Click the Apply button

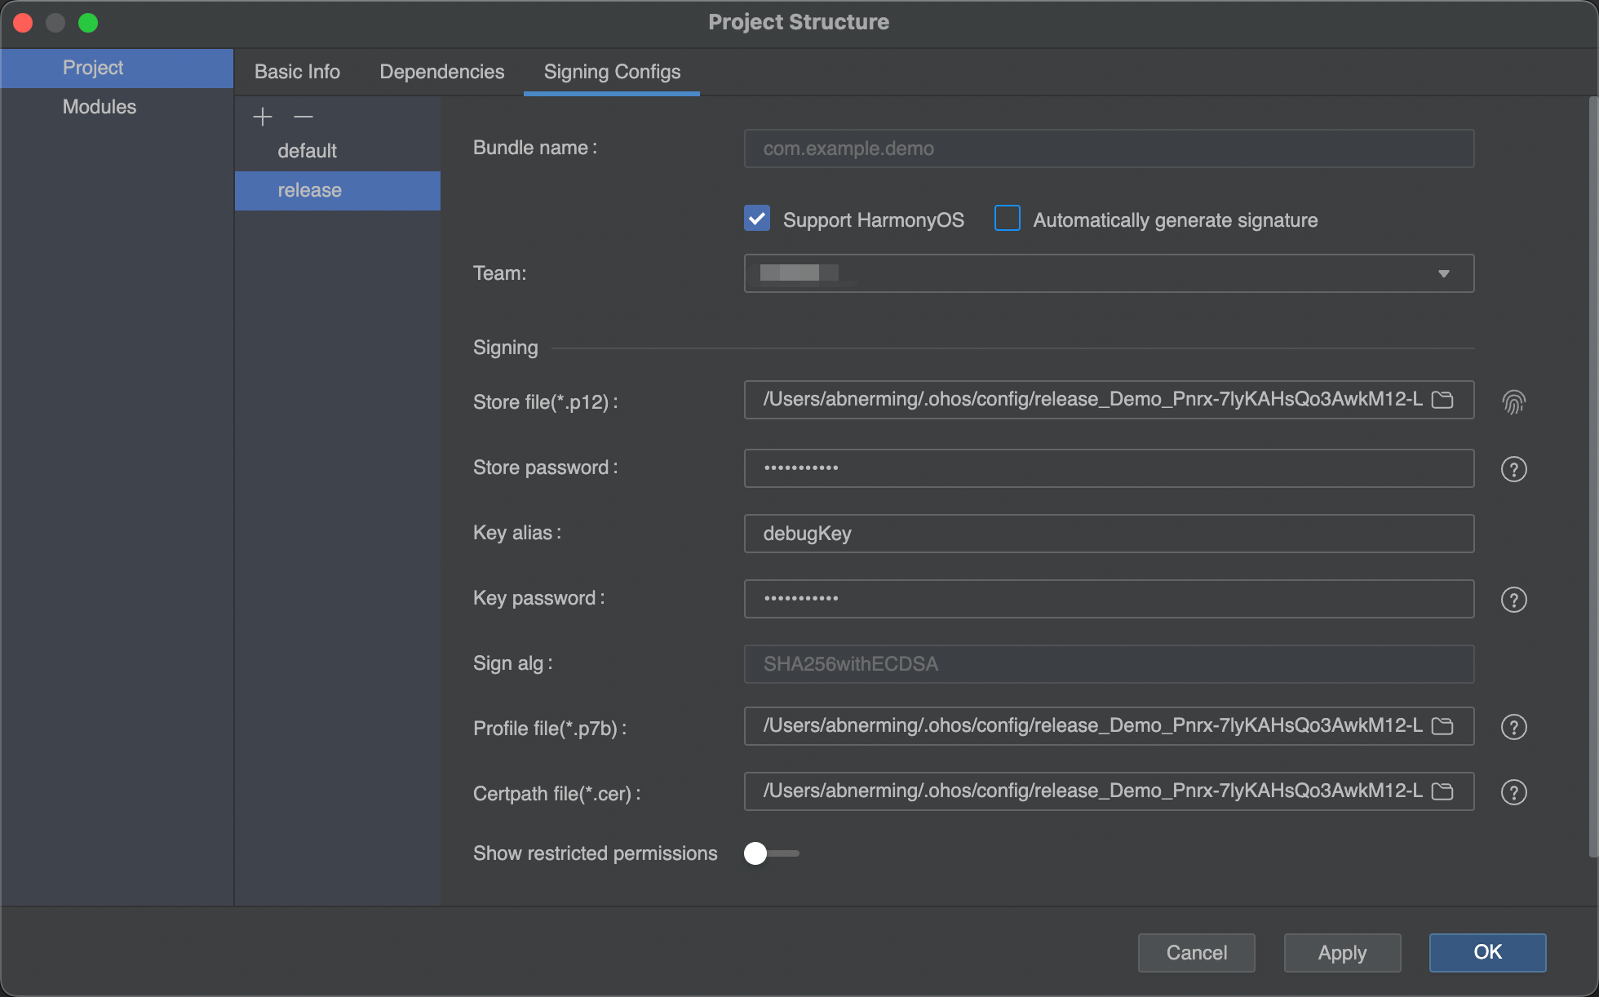1342,952
